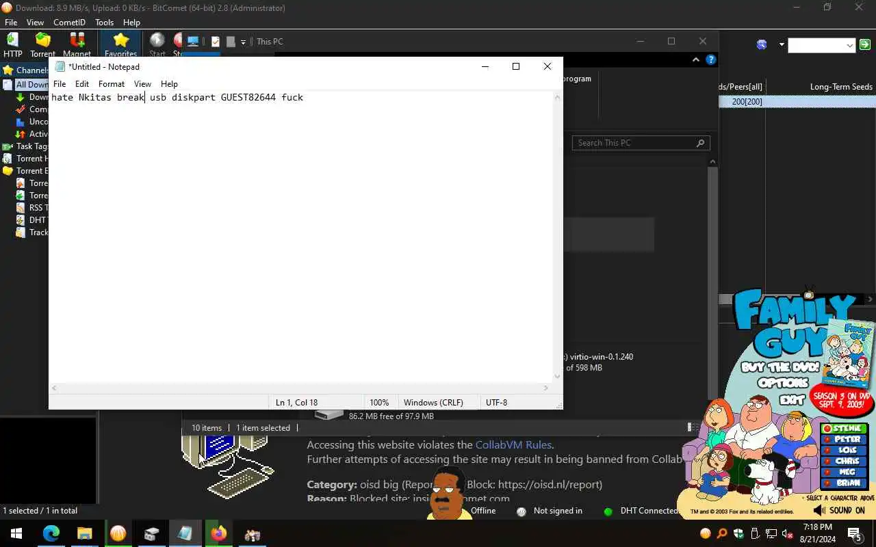This screenshot has height=547, width=876.
Task: Click the 200[200] seeds/peers cell
Action: (747, 102)
